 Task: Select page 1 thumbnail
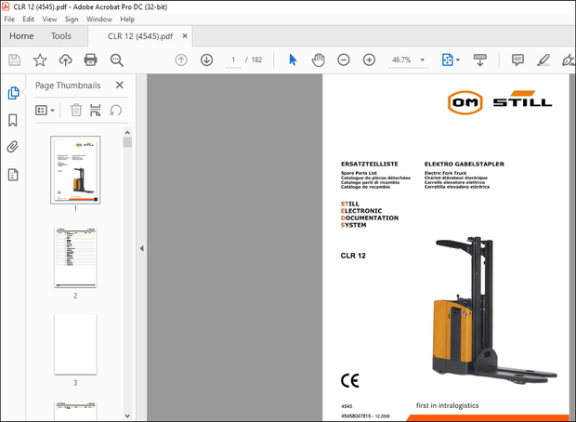75,170
